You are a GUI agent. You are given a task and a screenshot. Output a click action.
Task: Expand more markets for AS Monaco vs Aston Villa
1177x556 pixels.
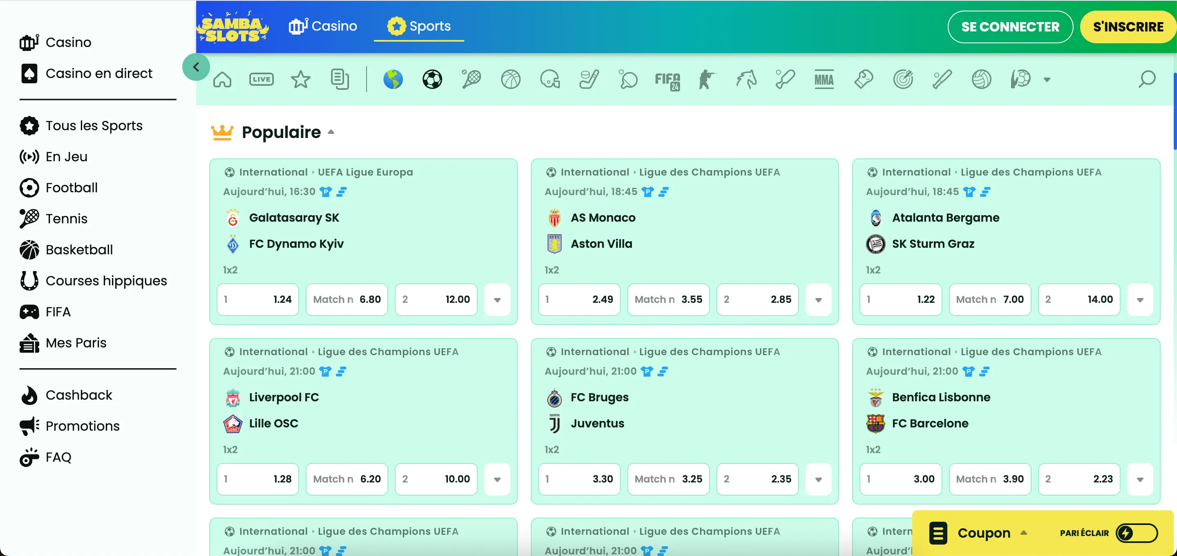(818, 300)
